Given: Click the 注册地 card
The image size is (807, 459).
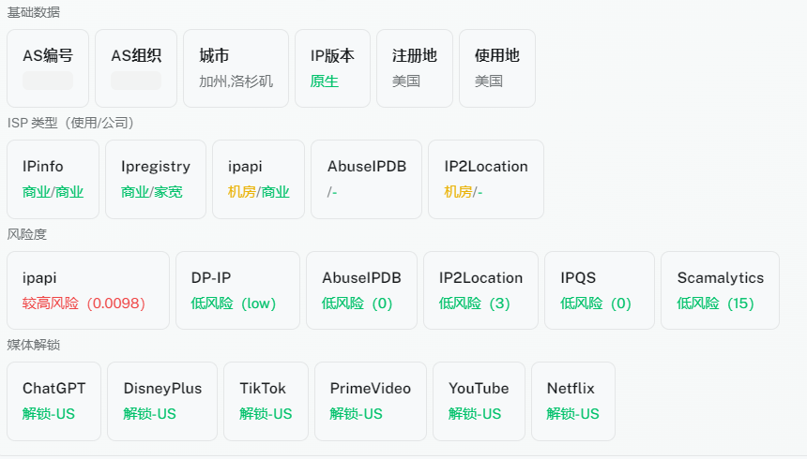Looking at the screenshot, I should (414, 68).
